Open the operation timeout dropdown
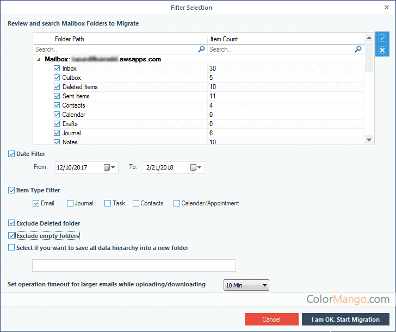Viewport: 396px width, 332px height. tap(246, 285)
